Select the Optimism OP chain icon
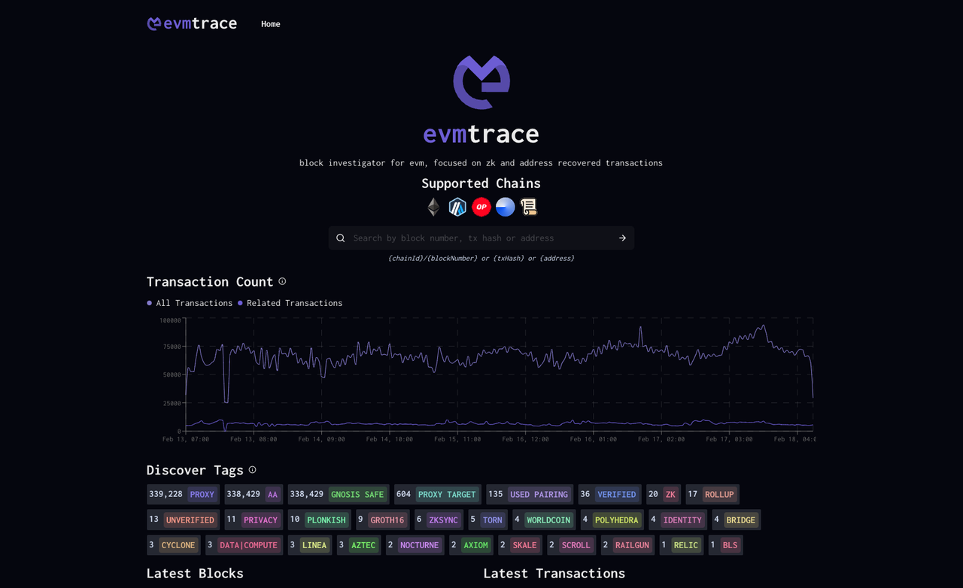 tap(481, 207)
